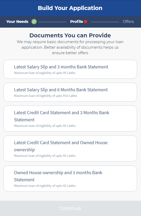Click the Continue button
Image resolution: width=141 pixels, height=216 pixels.
(x=70, y=208)
